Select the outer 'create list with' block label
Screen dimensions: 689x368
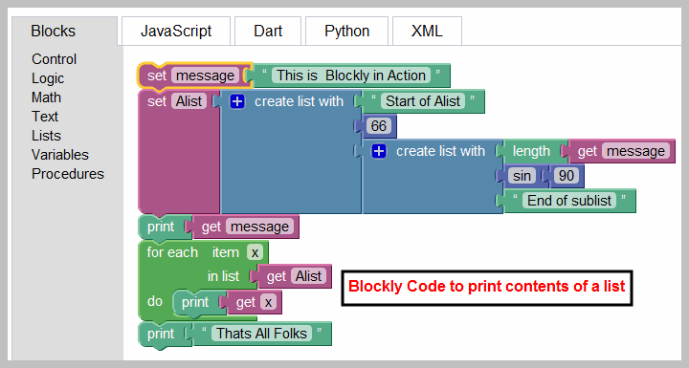point(299,101)
